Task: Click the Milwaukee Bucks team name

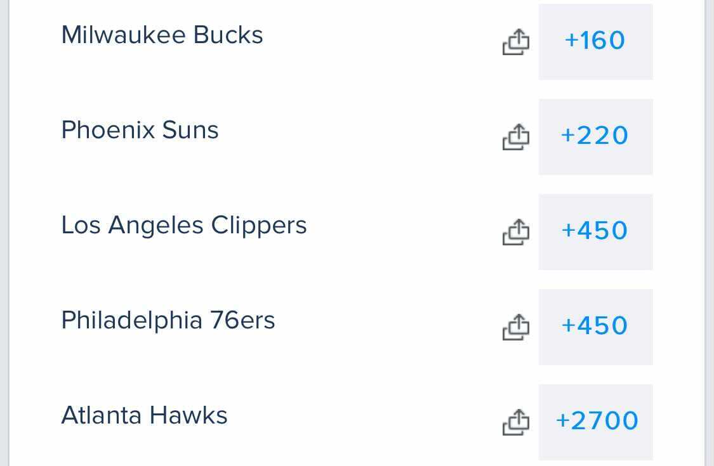Action: (162, 35)
